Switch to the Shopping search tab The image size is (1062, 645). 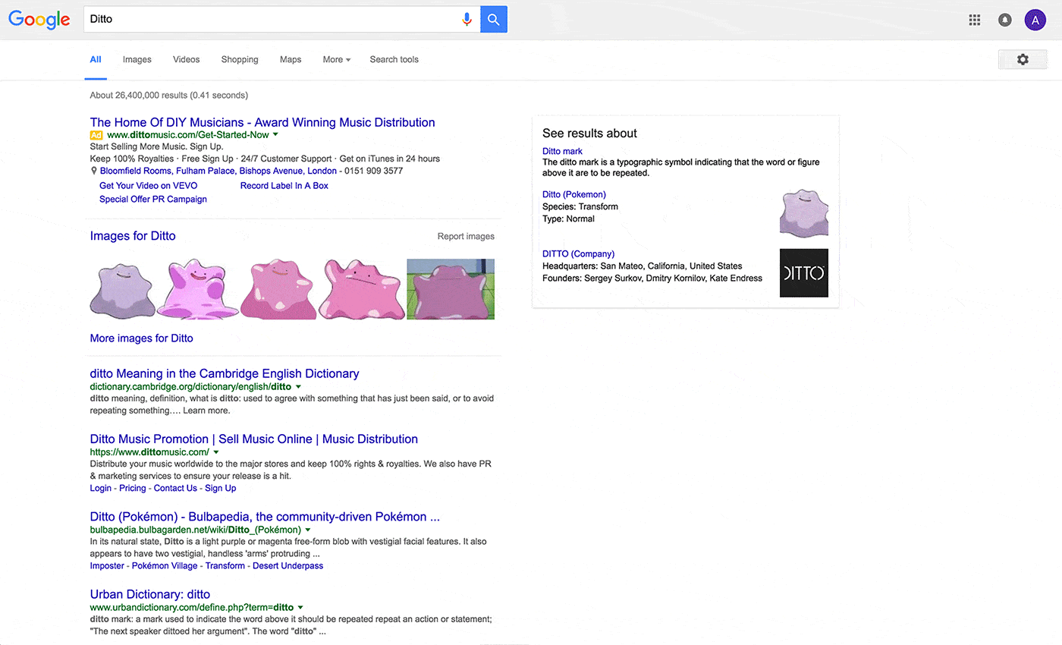239,59
